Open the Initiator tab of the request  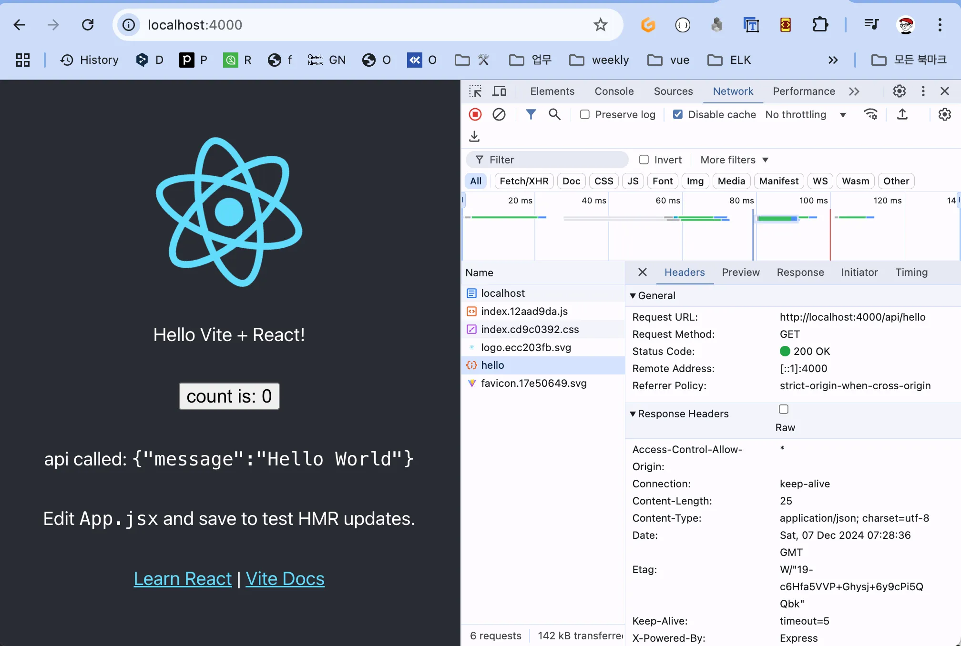tap(859, 272)
